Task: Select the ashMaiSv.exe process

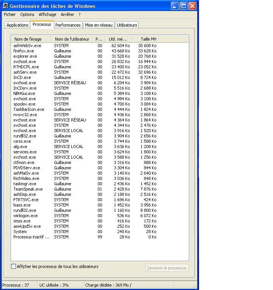Action: [x=85, y=173]
